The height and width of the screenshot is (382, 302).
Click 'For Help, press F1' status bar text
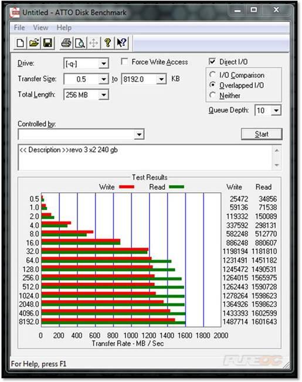(39, 364)
